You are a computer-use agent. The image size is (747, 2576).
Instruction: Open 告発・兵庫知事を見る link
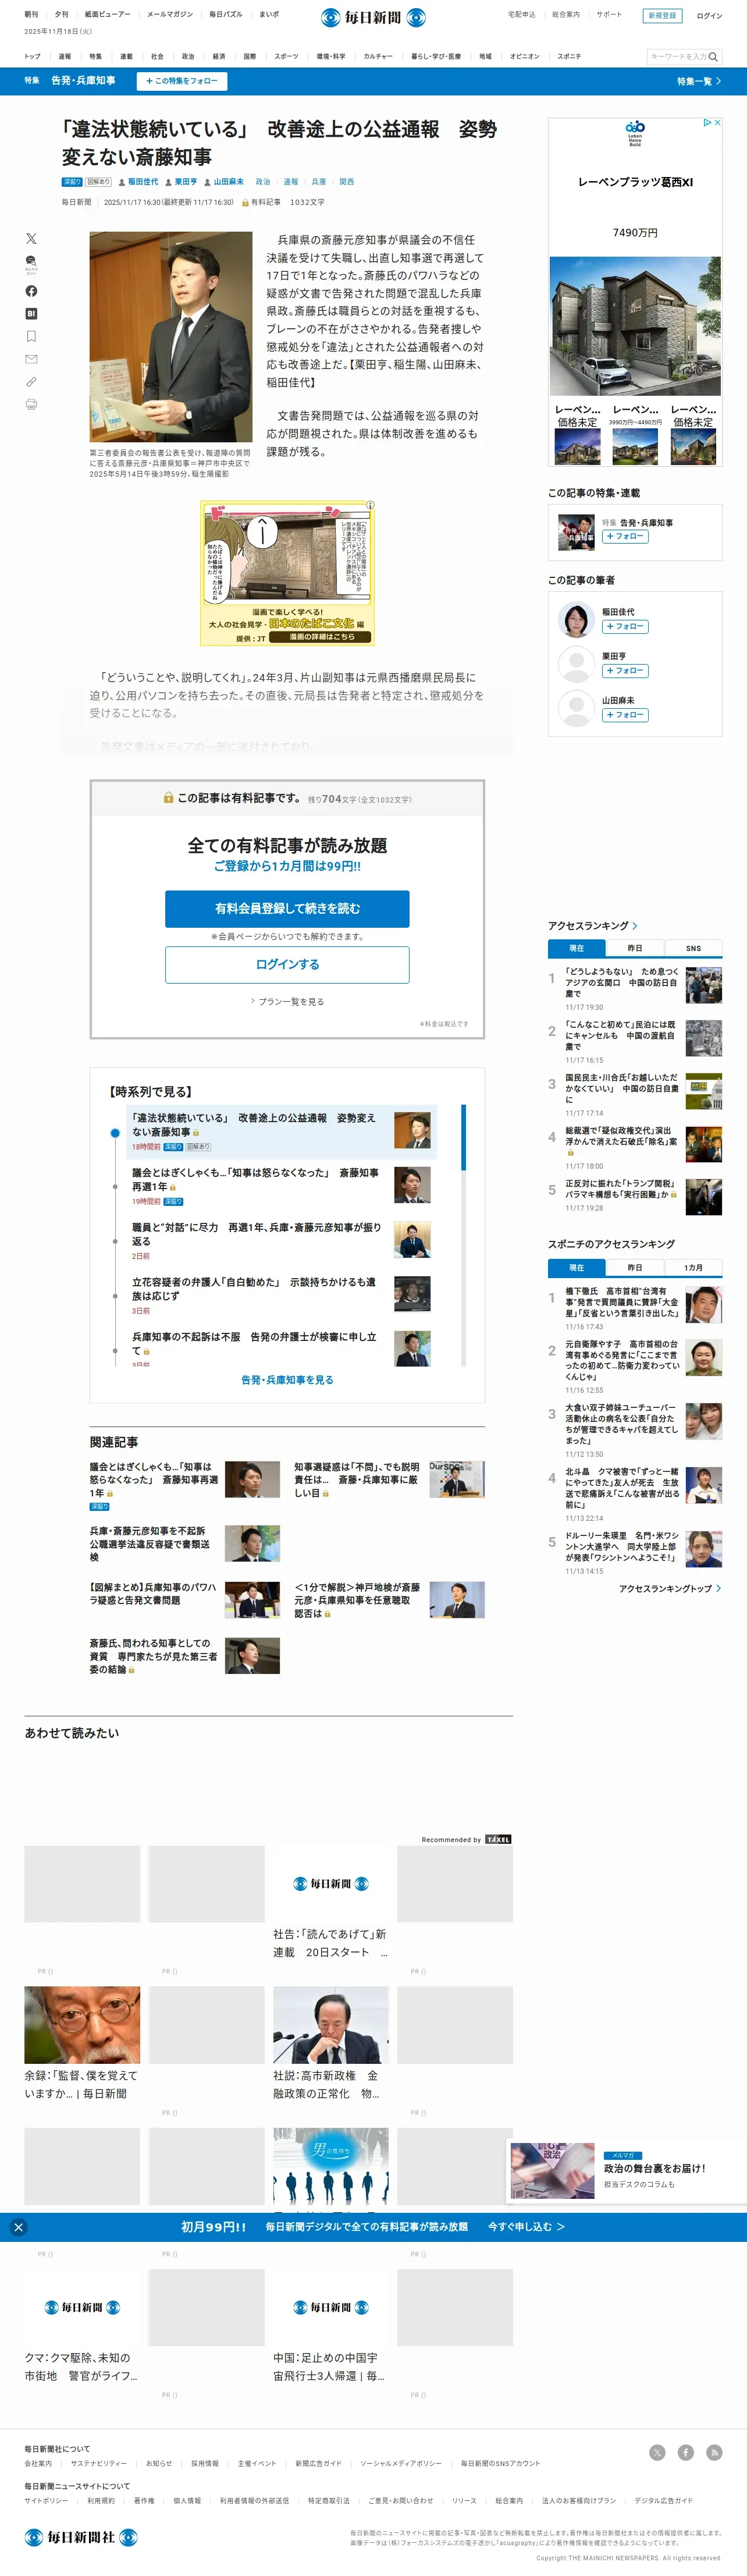[x=287, y=1379]
